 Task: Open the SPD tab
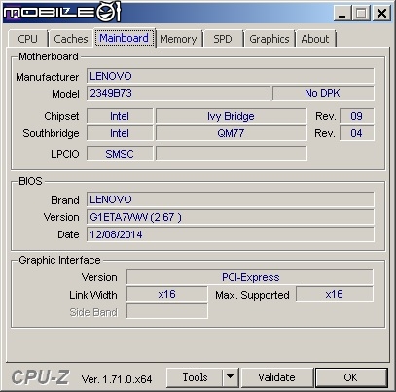pyautogui.click(x=223, y=39)
